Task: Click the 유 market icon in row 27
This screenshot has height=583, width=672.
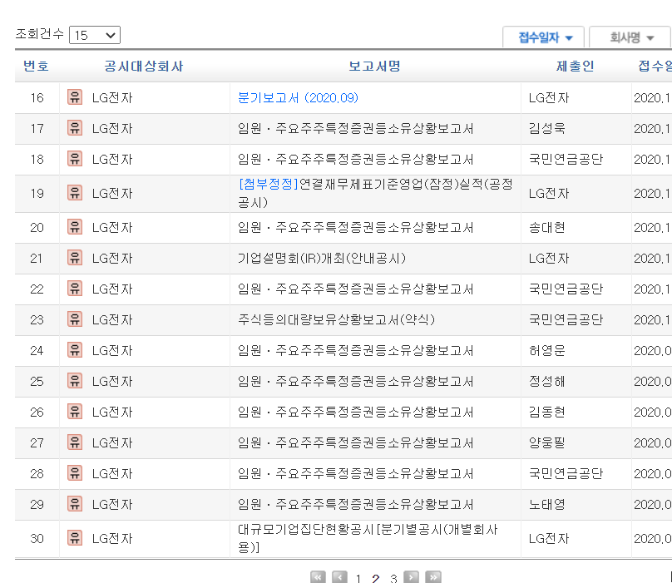Action: tap(75, 442)
